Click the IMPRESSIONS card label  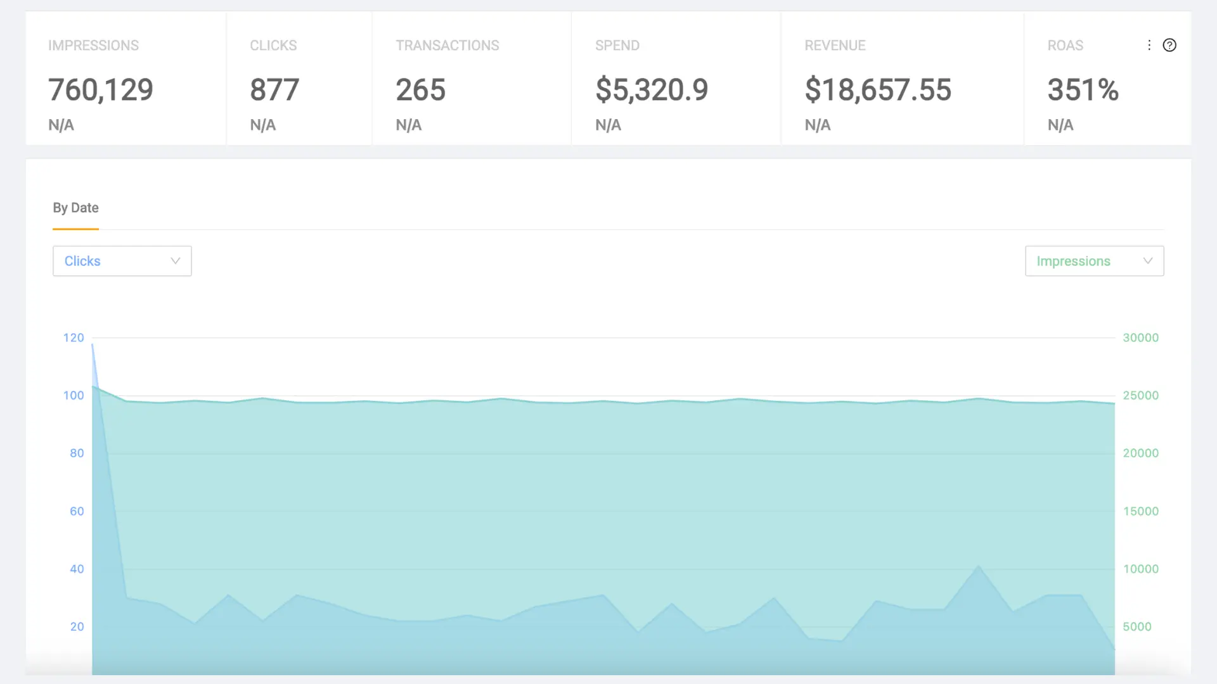93,46
